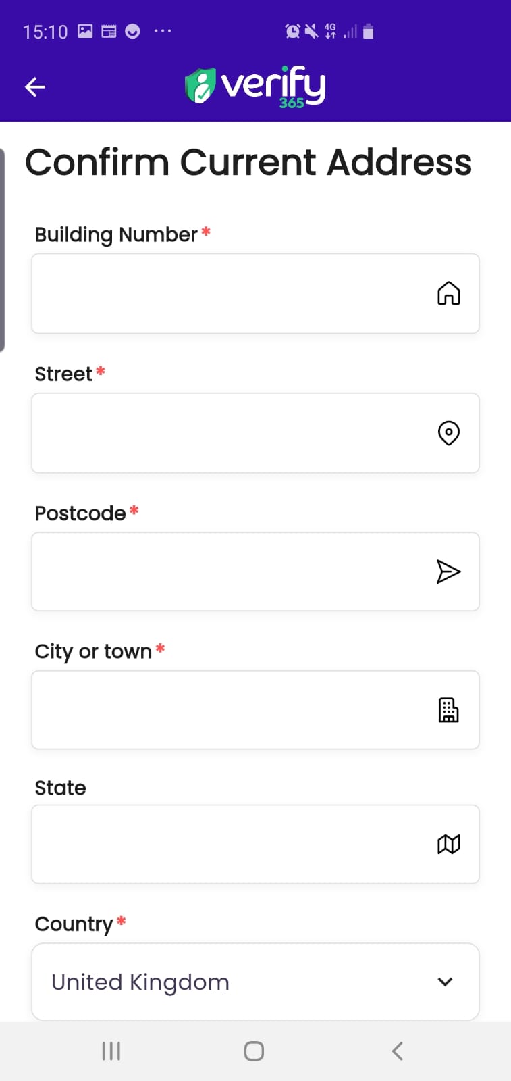Open Android recent apps button
This screenshot has width=511, height=1081.
point(111,1051)
